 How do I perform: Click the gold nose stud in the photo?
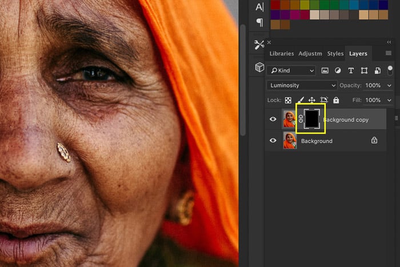(63, 153)
